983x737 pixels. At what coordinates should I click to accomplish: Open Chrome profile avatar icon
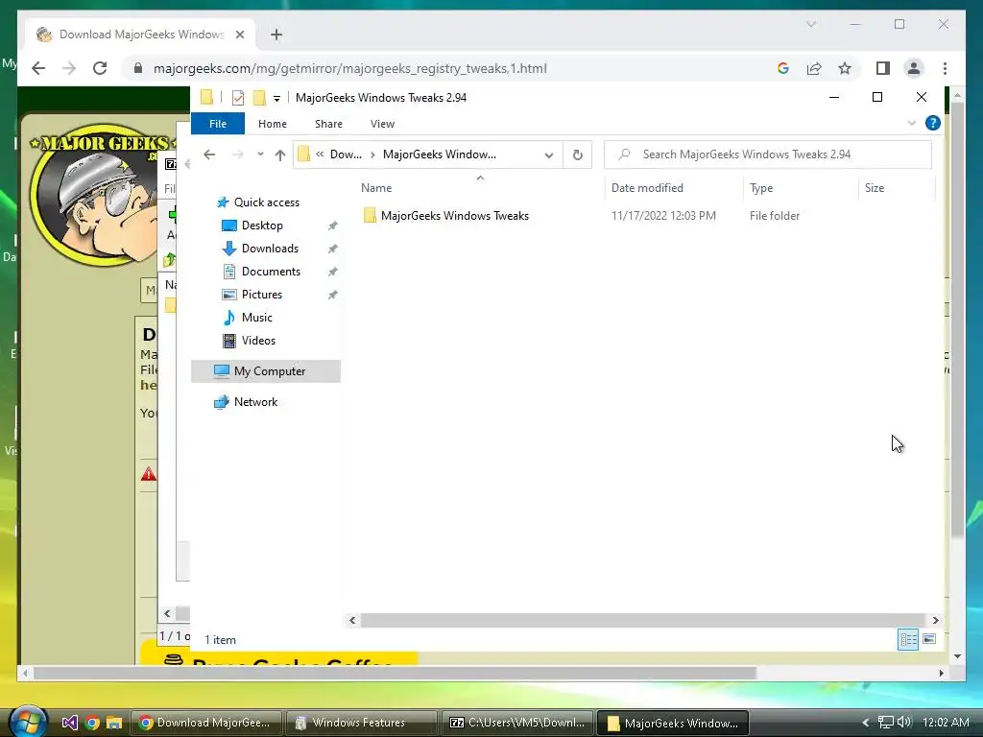(x=914, y=68)
